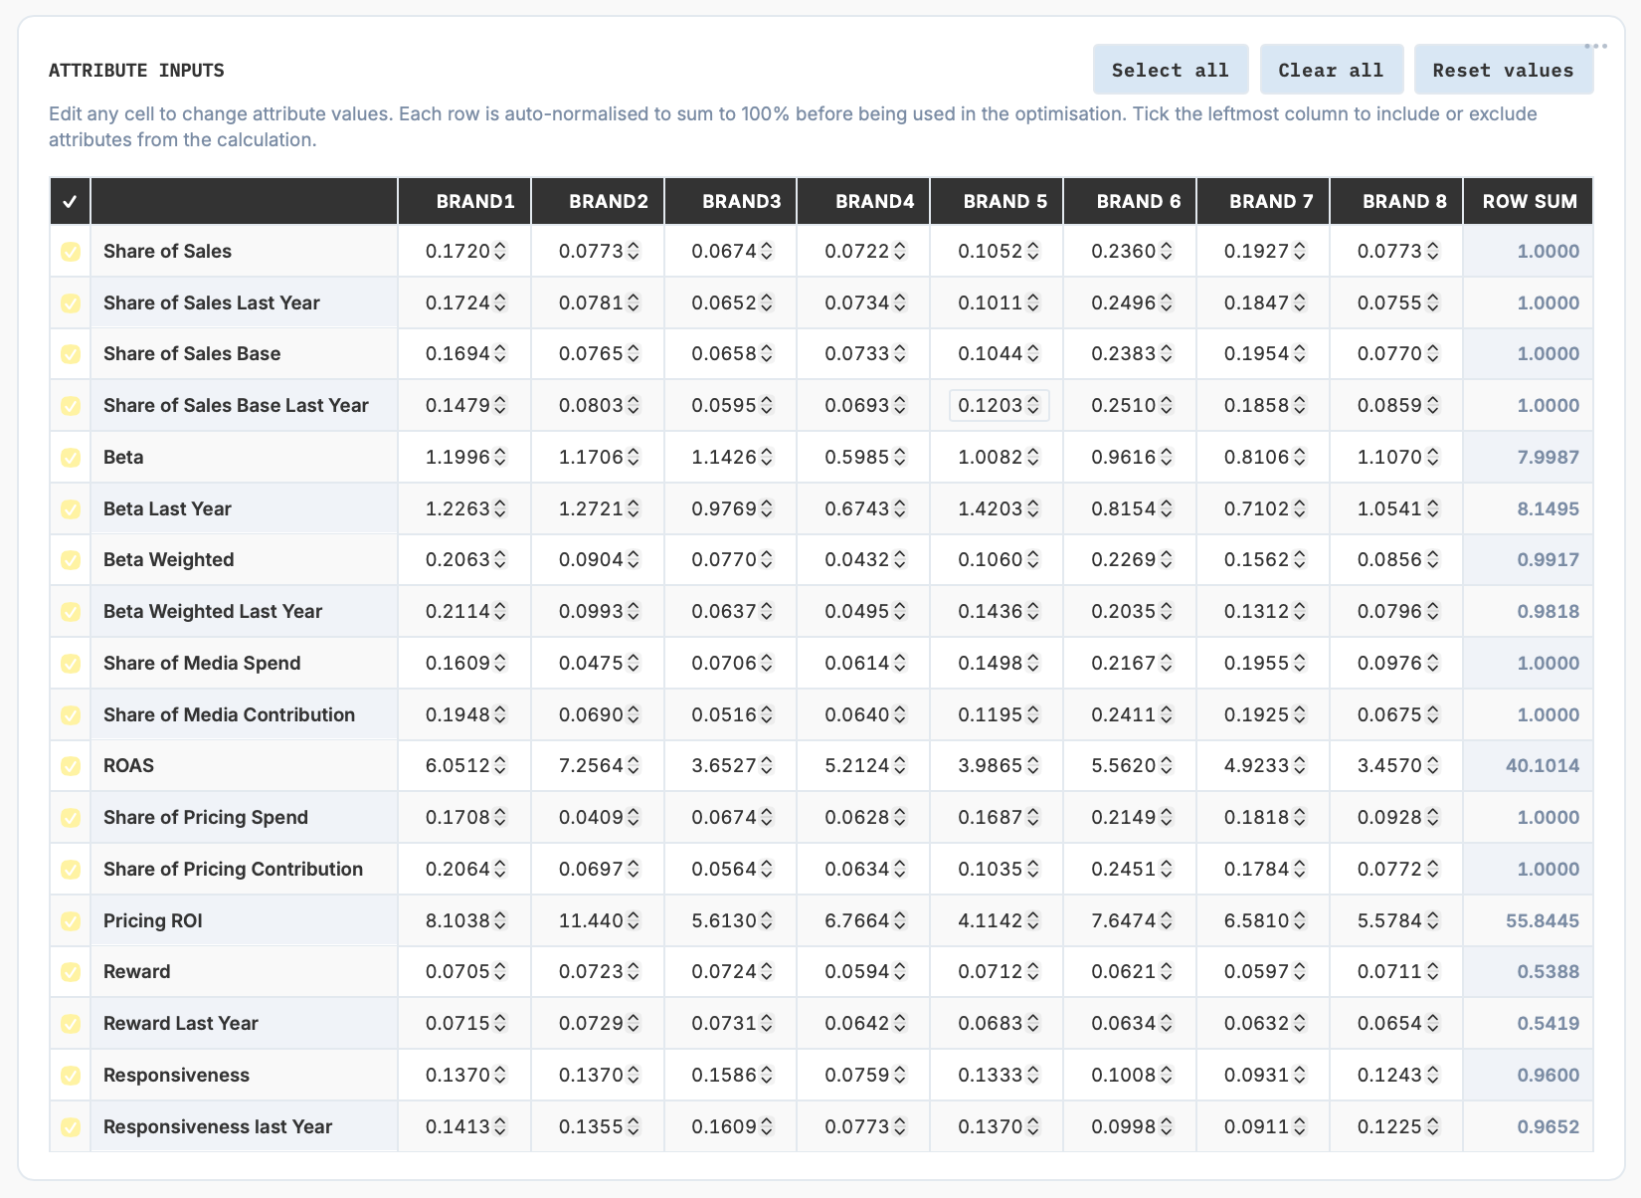Edit the Share of Sales Base Last Year Brand 5 field
The width and height of the screenshot is (1641, 1198).
click(999, 406)
